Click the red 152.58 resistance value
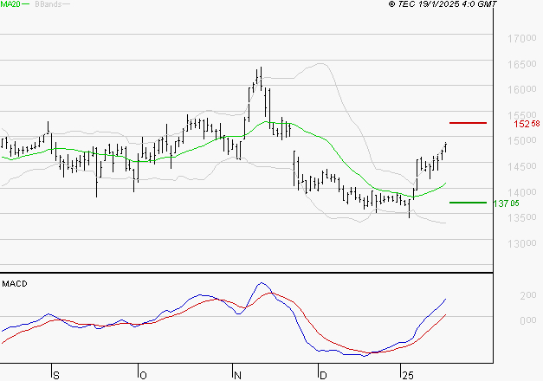543x381 pixels. (x=527, y=124)
